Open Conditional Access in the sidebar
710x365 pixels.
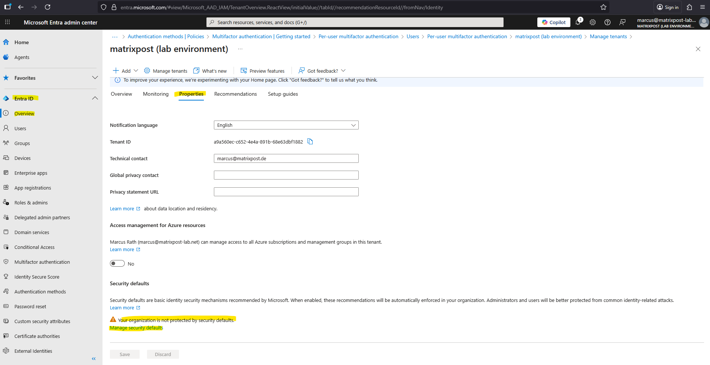tap(35, 247)
